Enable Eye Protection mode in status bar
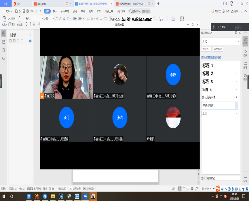This screenshot has height=201, width=249. click(173, 188)
